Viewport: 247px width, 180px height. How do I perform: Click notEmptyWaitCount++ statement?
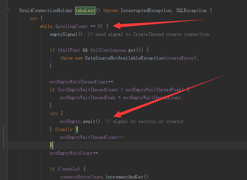[74, 153]
